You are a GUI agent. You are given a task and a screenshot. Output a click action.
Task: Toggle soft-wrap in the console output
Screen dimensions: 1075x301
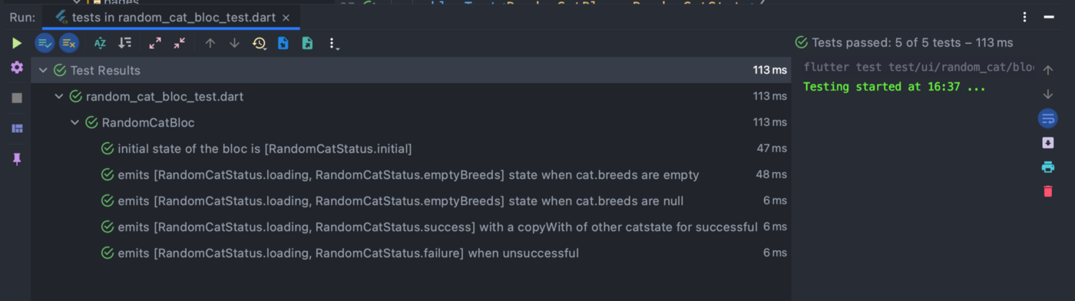point(1048,118)
